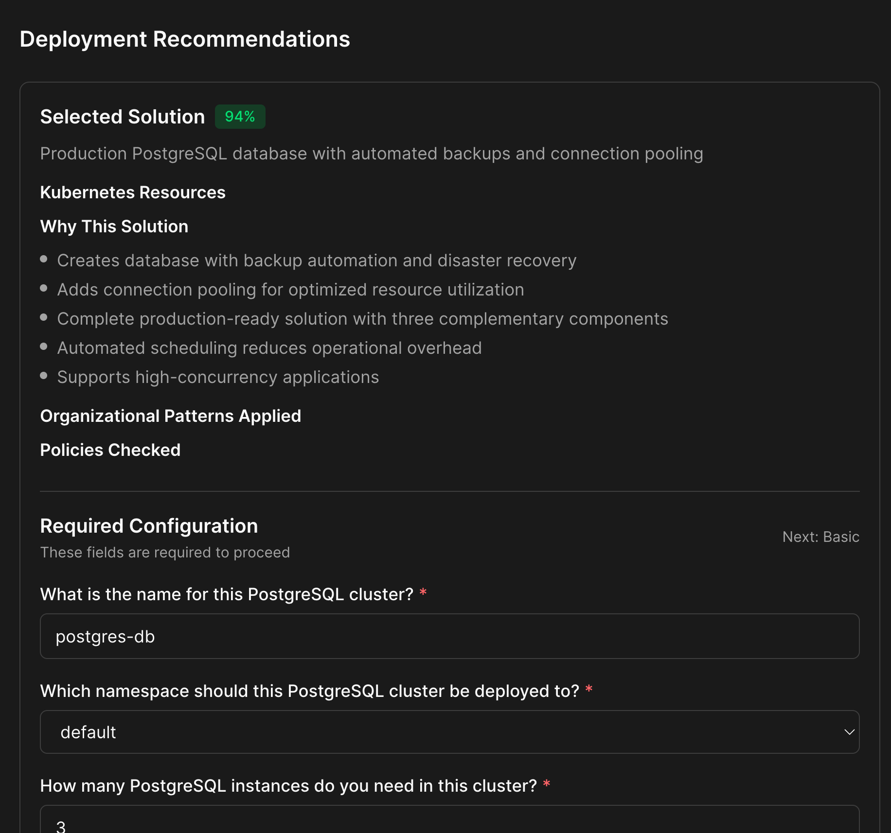Click the production PostgreSQL solution description
This screenshot has width=891, height=833.
click(372, 153)
